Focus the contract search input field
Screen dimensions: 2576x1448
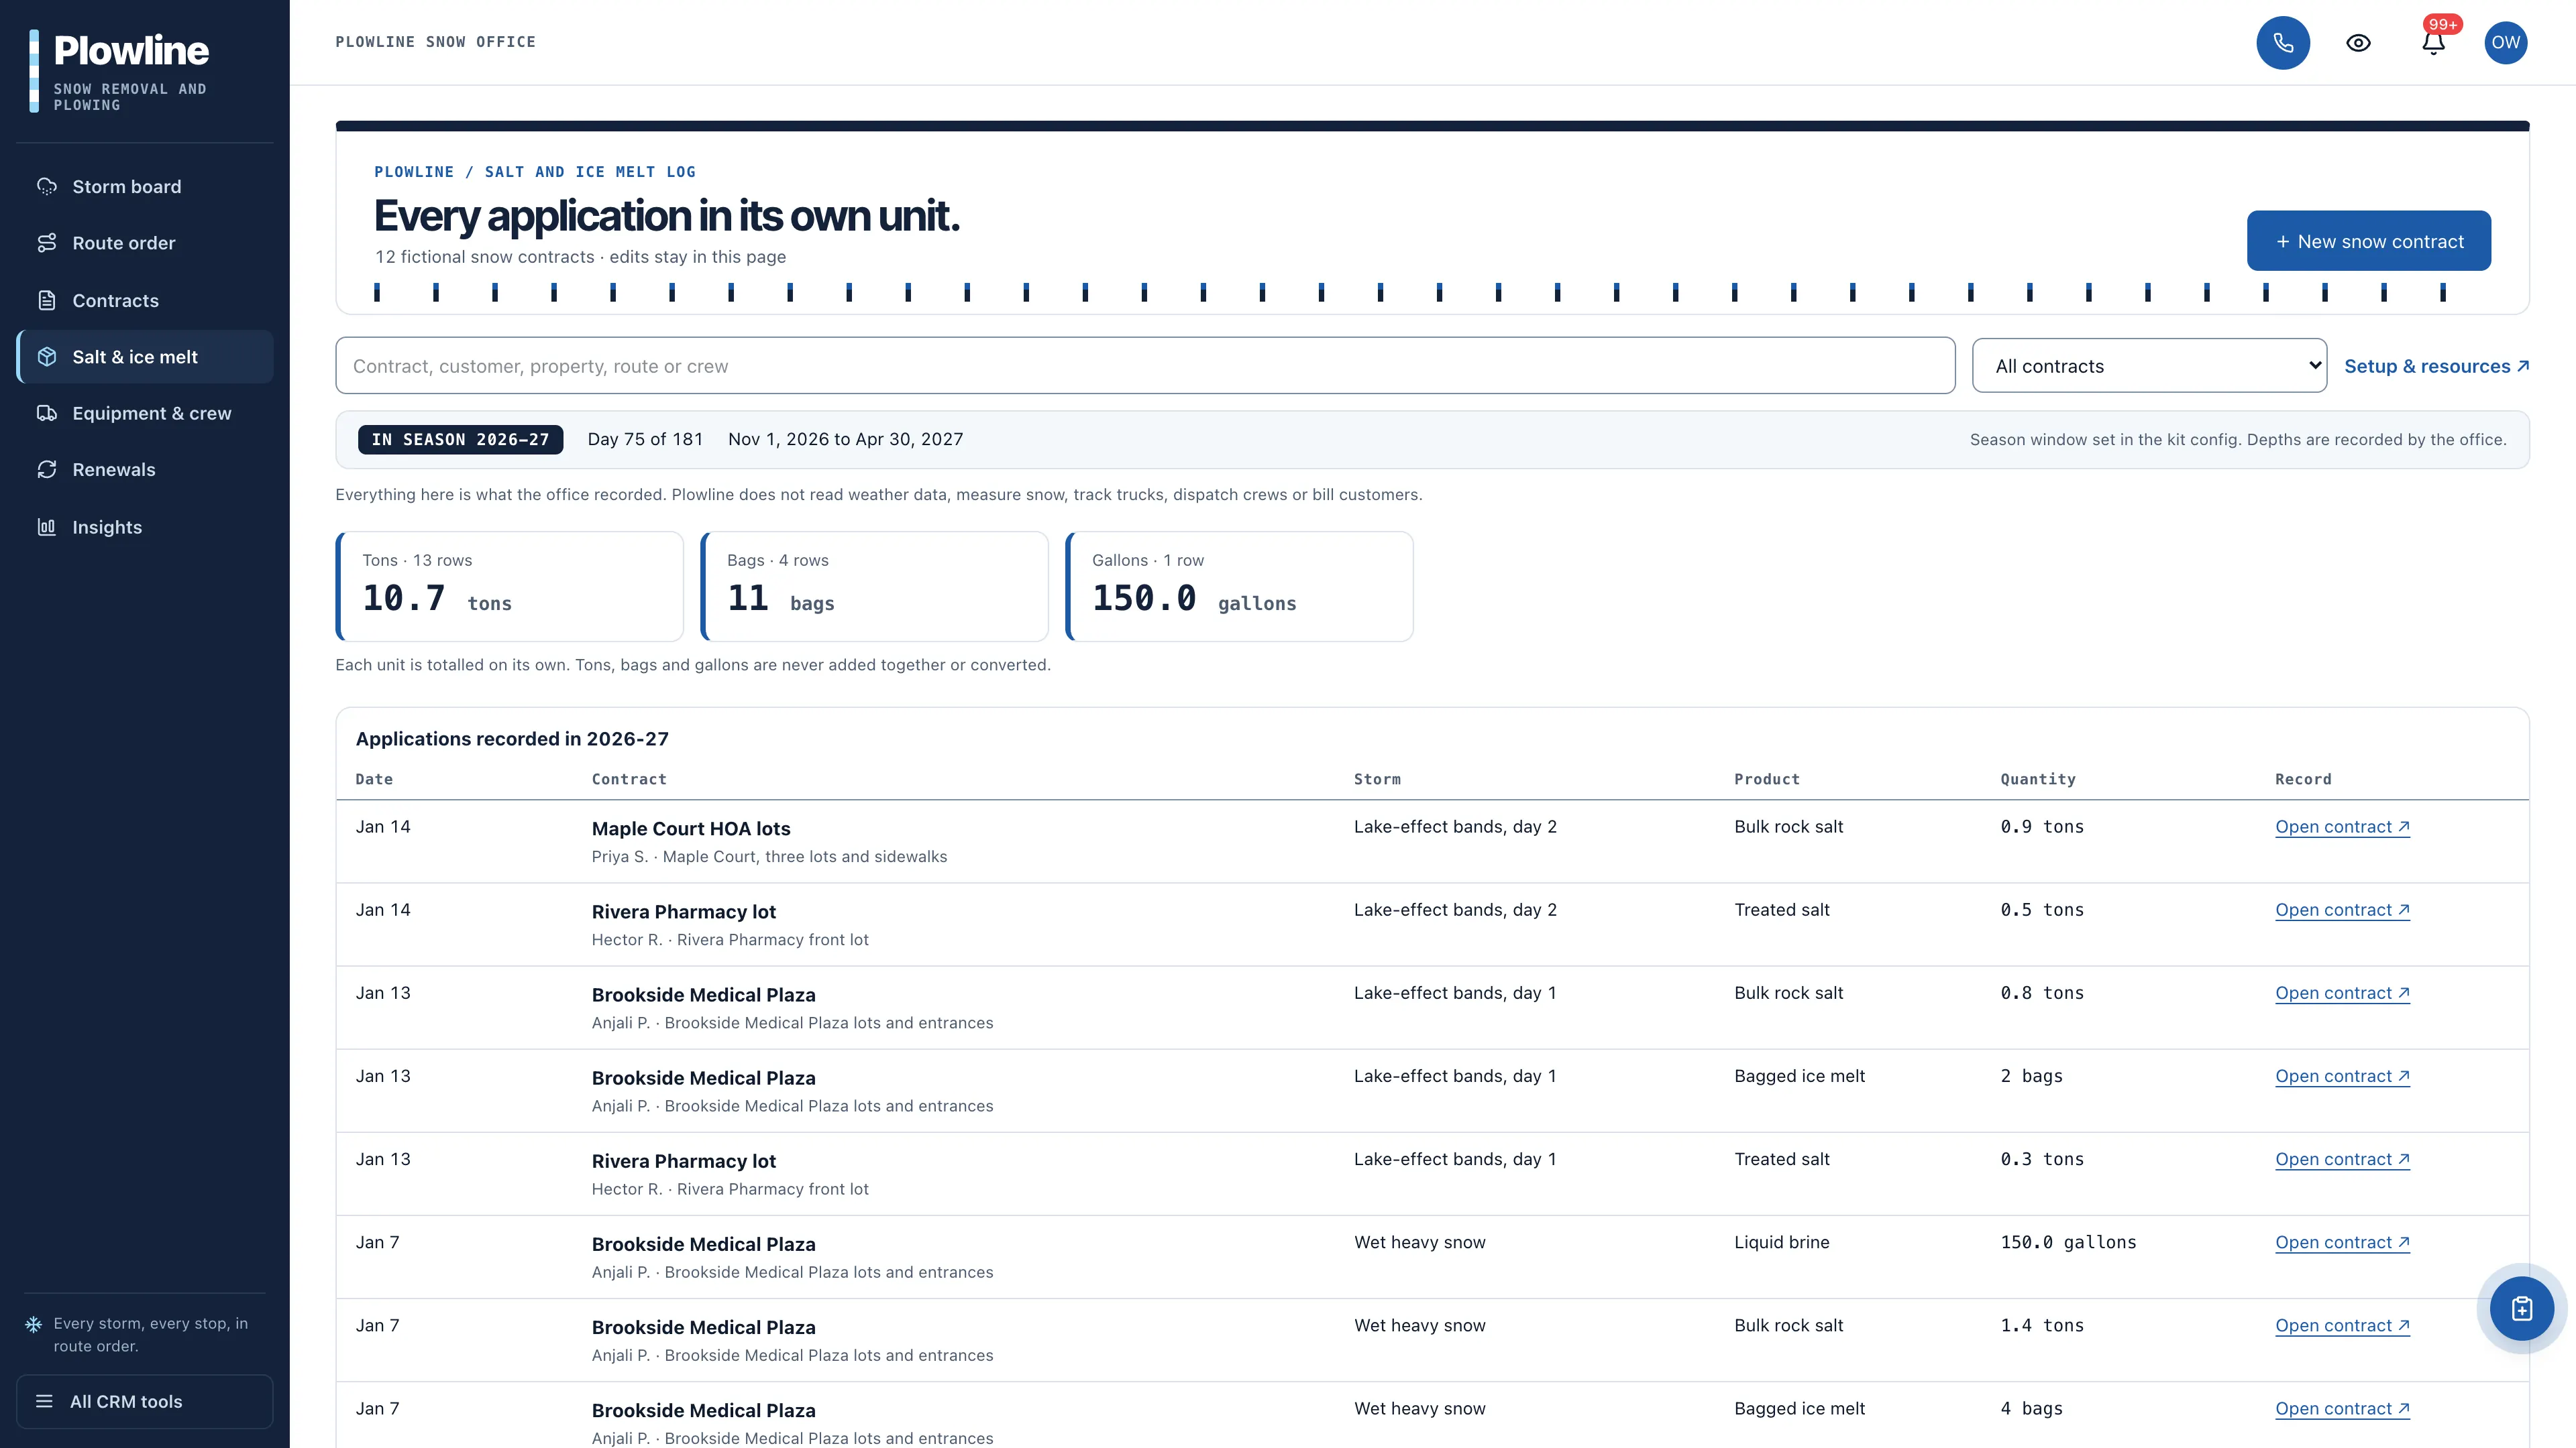coord(1145,366)
